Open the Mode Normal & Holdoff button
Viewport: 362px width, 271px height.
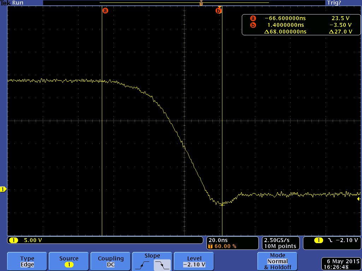pos(277,261)
